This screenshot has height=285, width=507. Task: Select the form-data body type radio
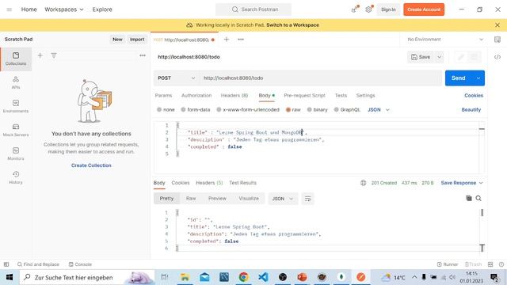click(x=183, y=109)
